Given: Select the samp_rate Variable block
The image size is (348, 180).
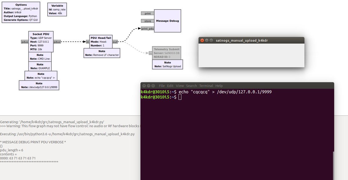Looking at the screenshot, I should coord(57,10).
